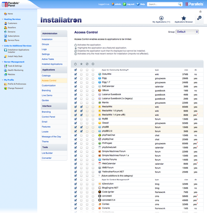Viewport: 207px width, 213px height.
Task: Open Live Demo menu item
Action: pyautogui.click(x=47, y=95)
